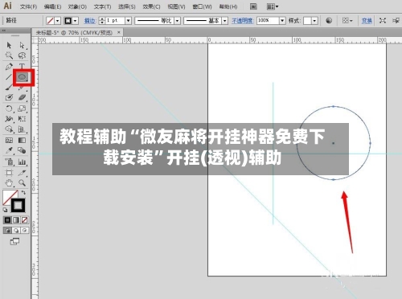Open opacity 100% dropdown arrow

click(282, 21)
